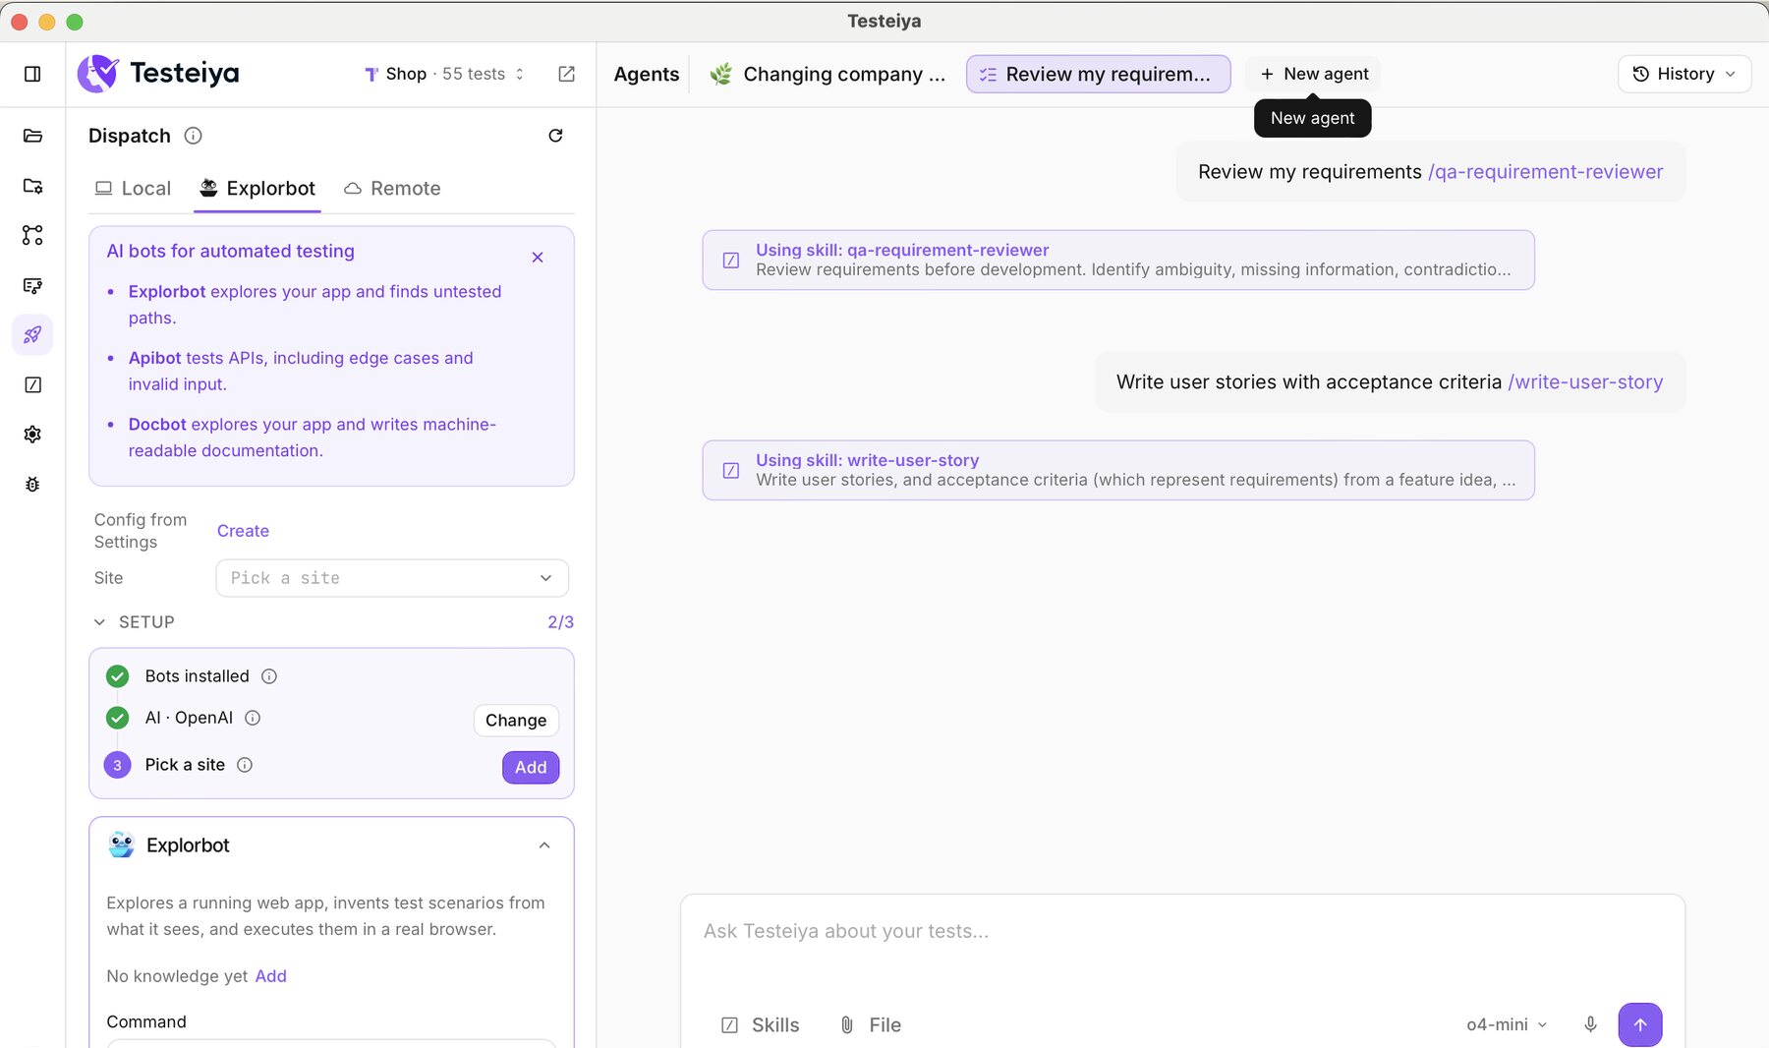
Task: Collapse the Explorbot card chevron
Action: click(544, 845)
